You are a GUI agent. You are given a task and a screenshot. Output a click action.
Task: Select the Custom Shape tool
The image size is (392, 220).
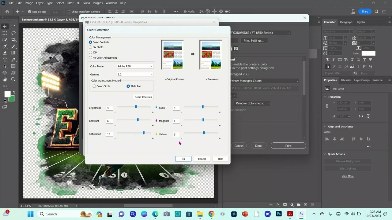pyautogui.click(x=13, y=73)
